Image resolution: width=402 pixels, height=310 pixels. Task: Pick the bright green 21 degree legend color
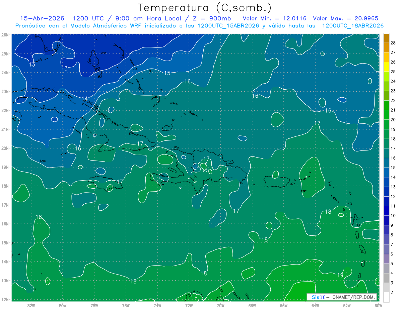386,105
